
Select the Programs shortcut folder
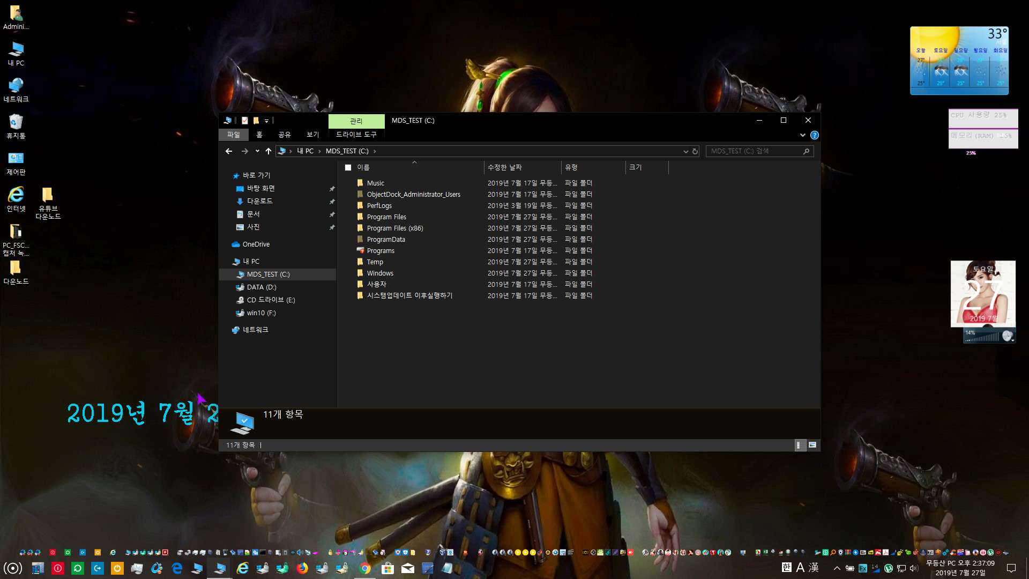click(x=381, y=250)
